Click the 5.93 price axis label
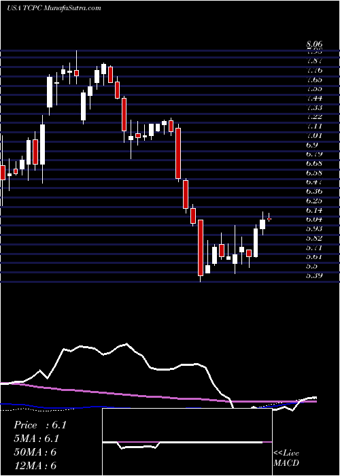340x476 pixels. [x=315, y=228]
